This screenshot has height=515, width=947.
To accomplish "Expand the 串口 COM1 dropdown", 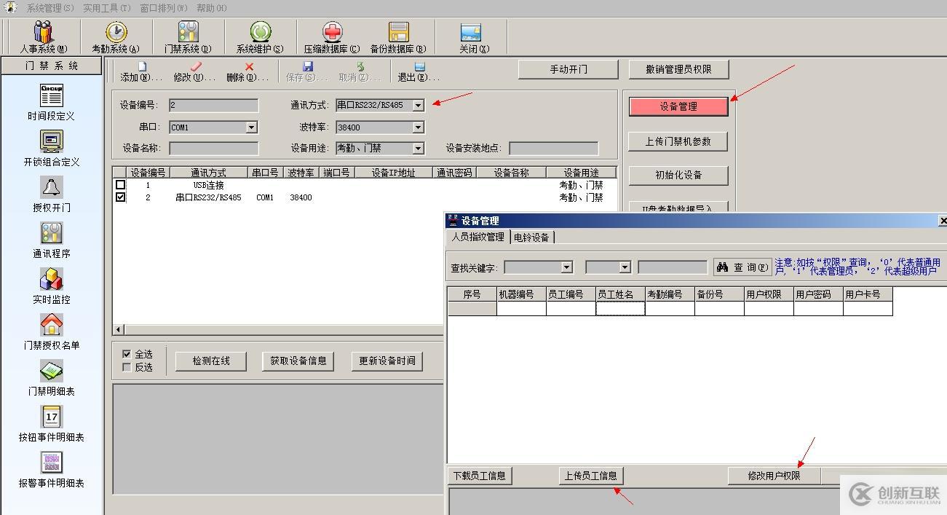I will [251, 127].
